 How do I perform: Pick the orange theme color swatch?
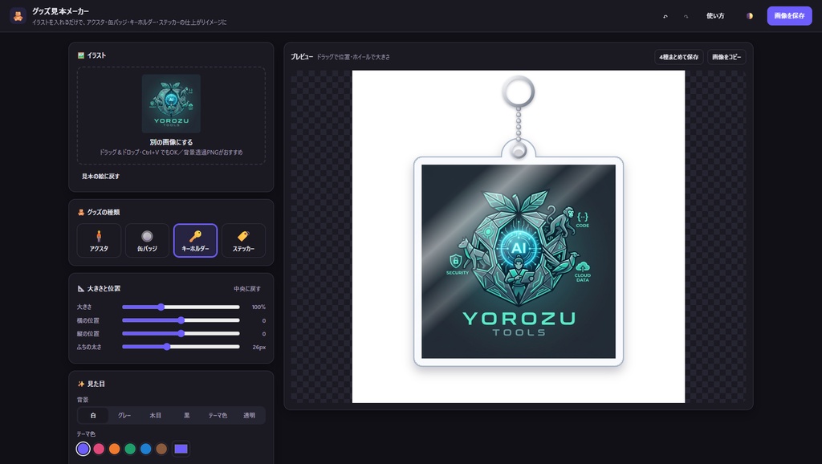tap(114, 449)
